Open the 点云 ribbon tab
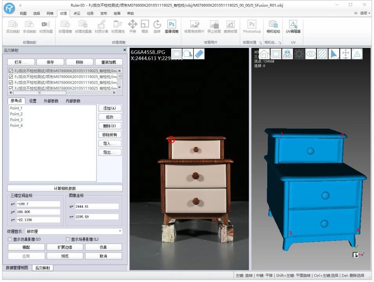 pos(77,13)
